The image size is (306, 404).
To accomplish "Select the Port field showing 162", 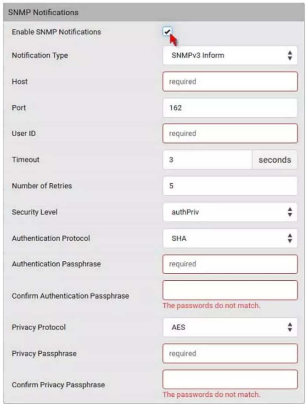I will pyautogui.click(x=230, y=108).
